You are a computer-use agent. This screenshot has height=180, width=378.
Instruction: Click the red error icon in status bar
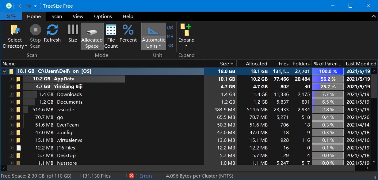click(x=132, y=176)
